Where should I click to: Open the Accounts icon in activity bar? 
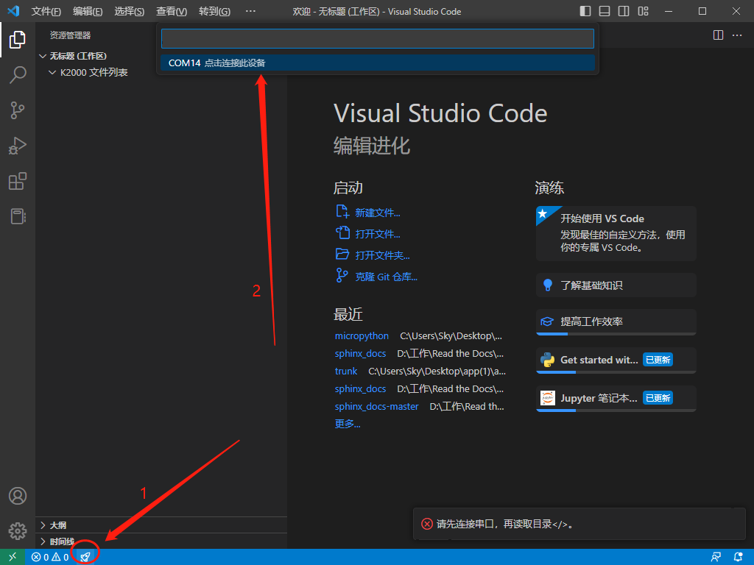point(18,496)
